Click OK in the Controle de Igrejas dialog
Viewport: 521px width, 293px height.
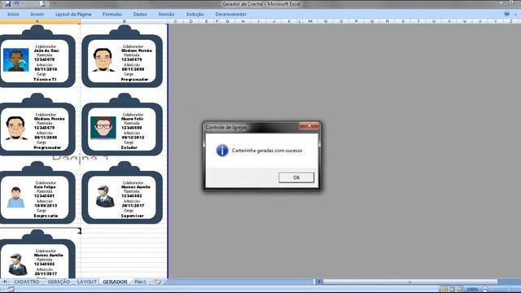[296, 177]
